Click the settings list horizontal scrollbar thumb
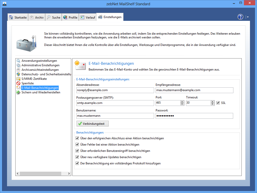 (40, 173)
